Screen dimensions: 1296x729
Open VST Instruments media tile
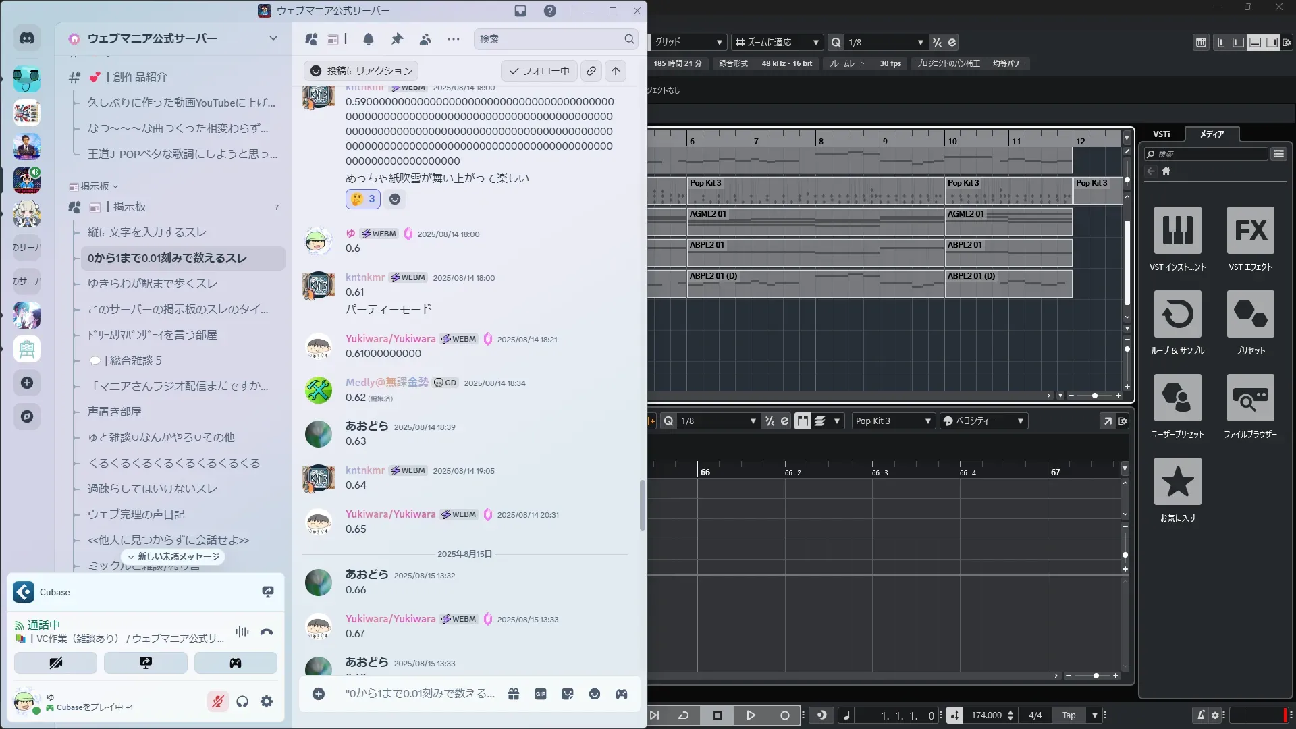(x=1177, y=230)
